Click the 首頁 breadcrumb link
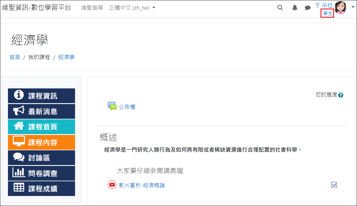The width and height of the screenshot is (357, 206). tap(15, 57)
